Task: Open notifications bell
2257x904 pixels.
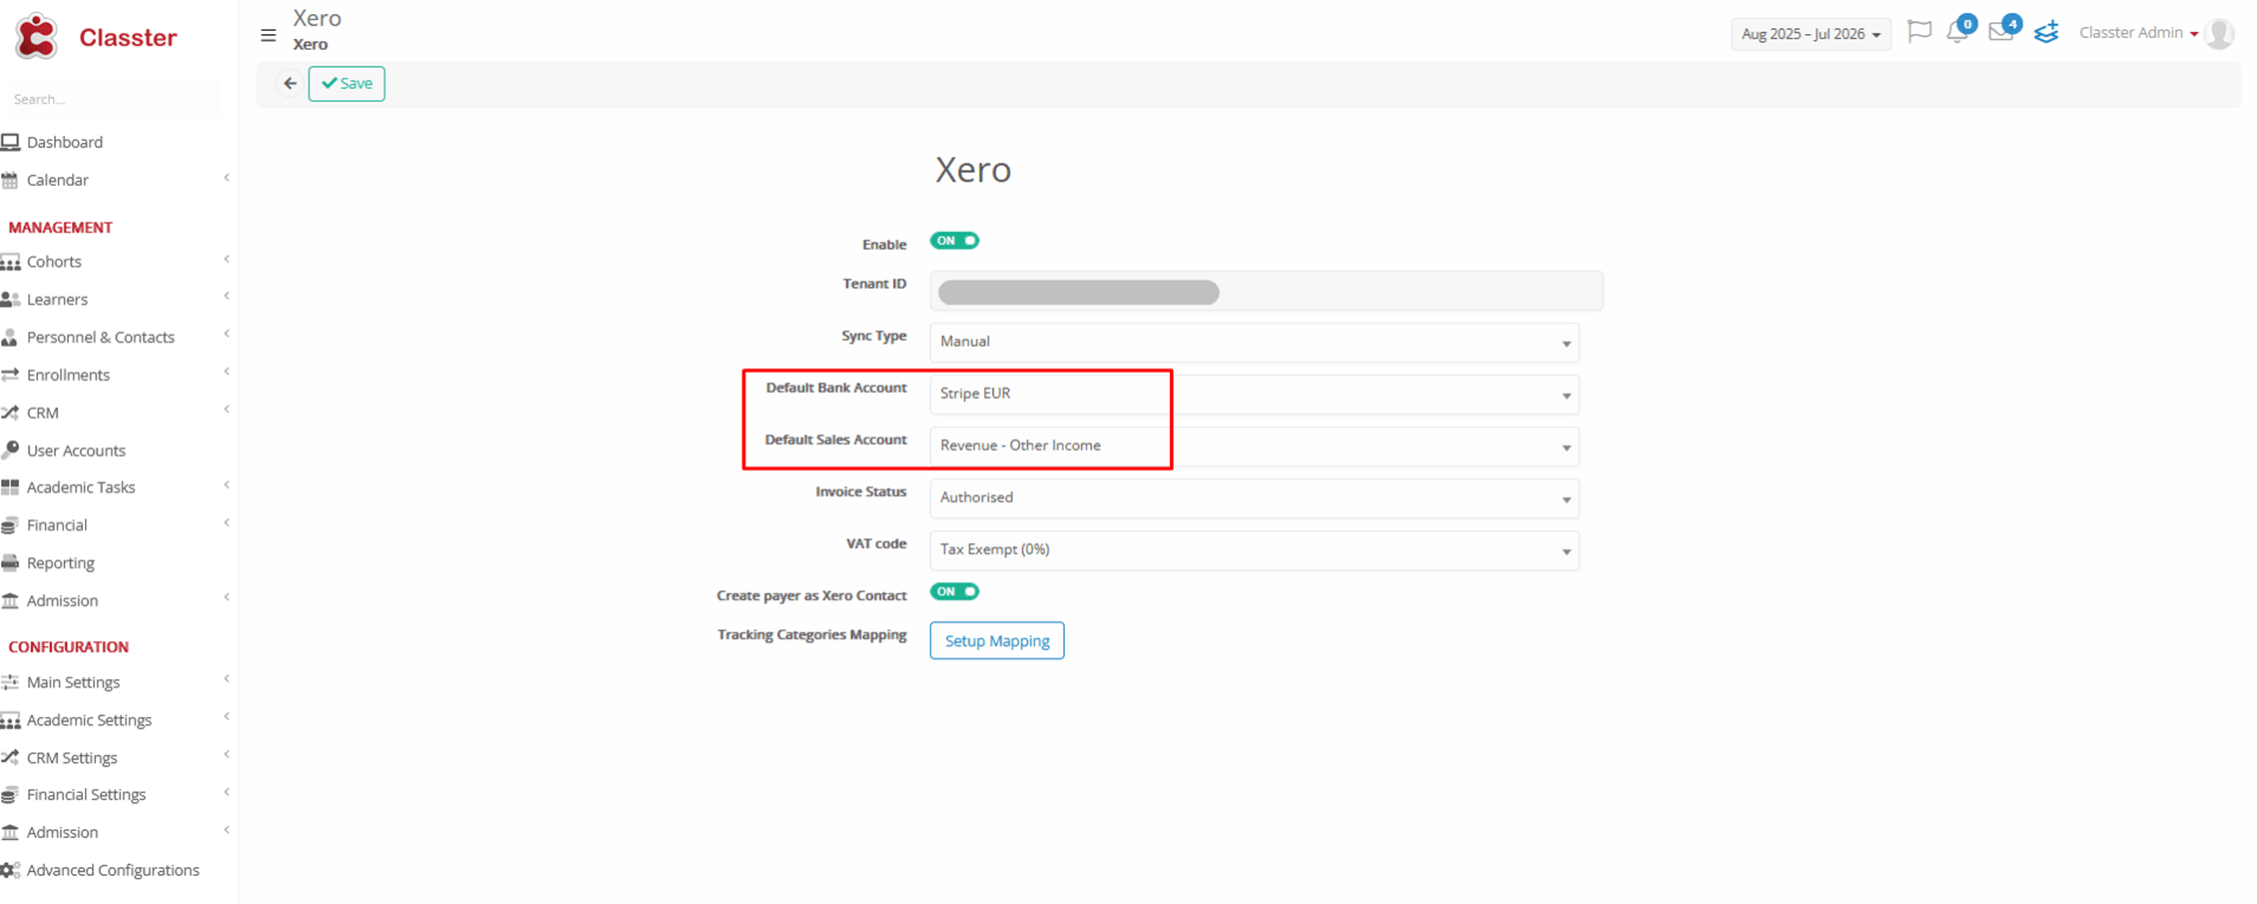Action: pyautogui.click(x=1957, y=32)
